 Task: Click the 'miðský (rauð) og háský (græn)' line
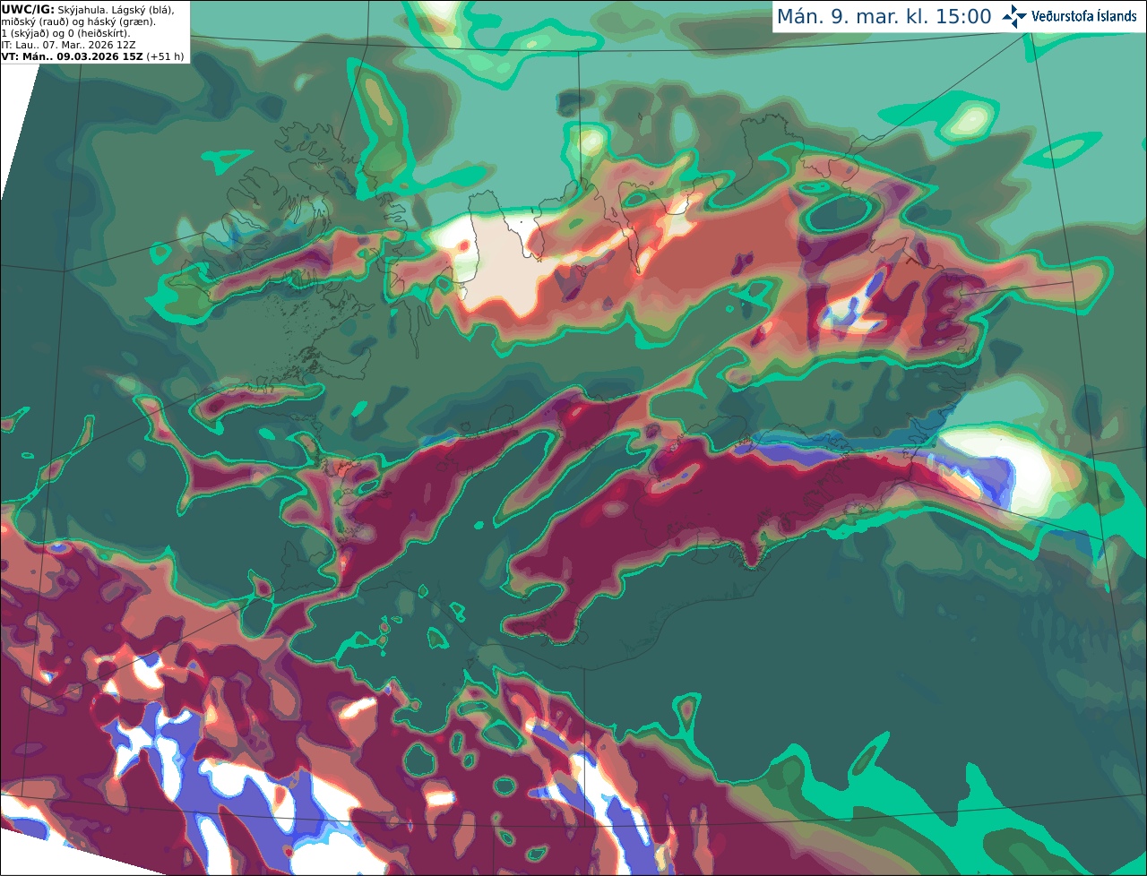tap(78, 21)
